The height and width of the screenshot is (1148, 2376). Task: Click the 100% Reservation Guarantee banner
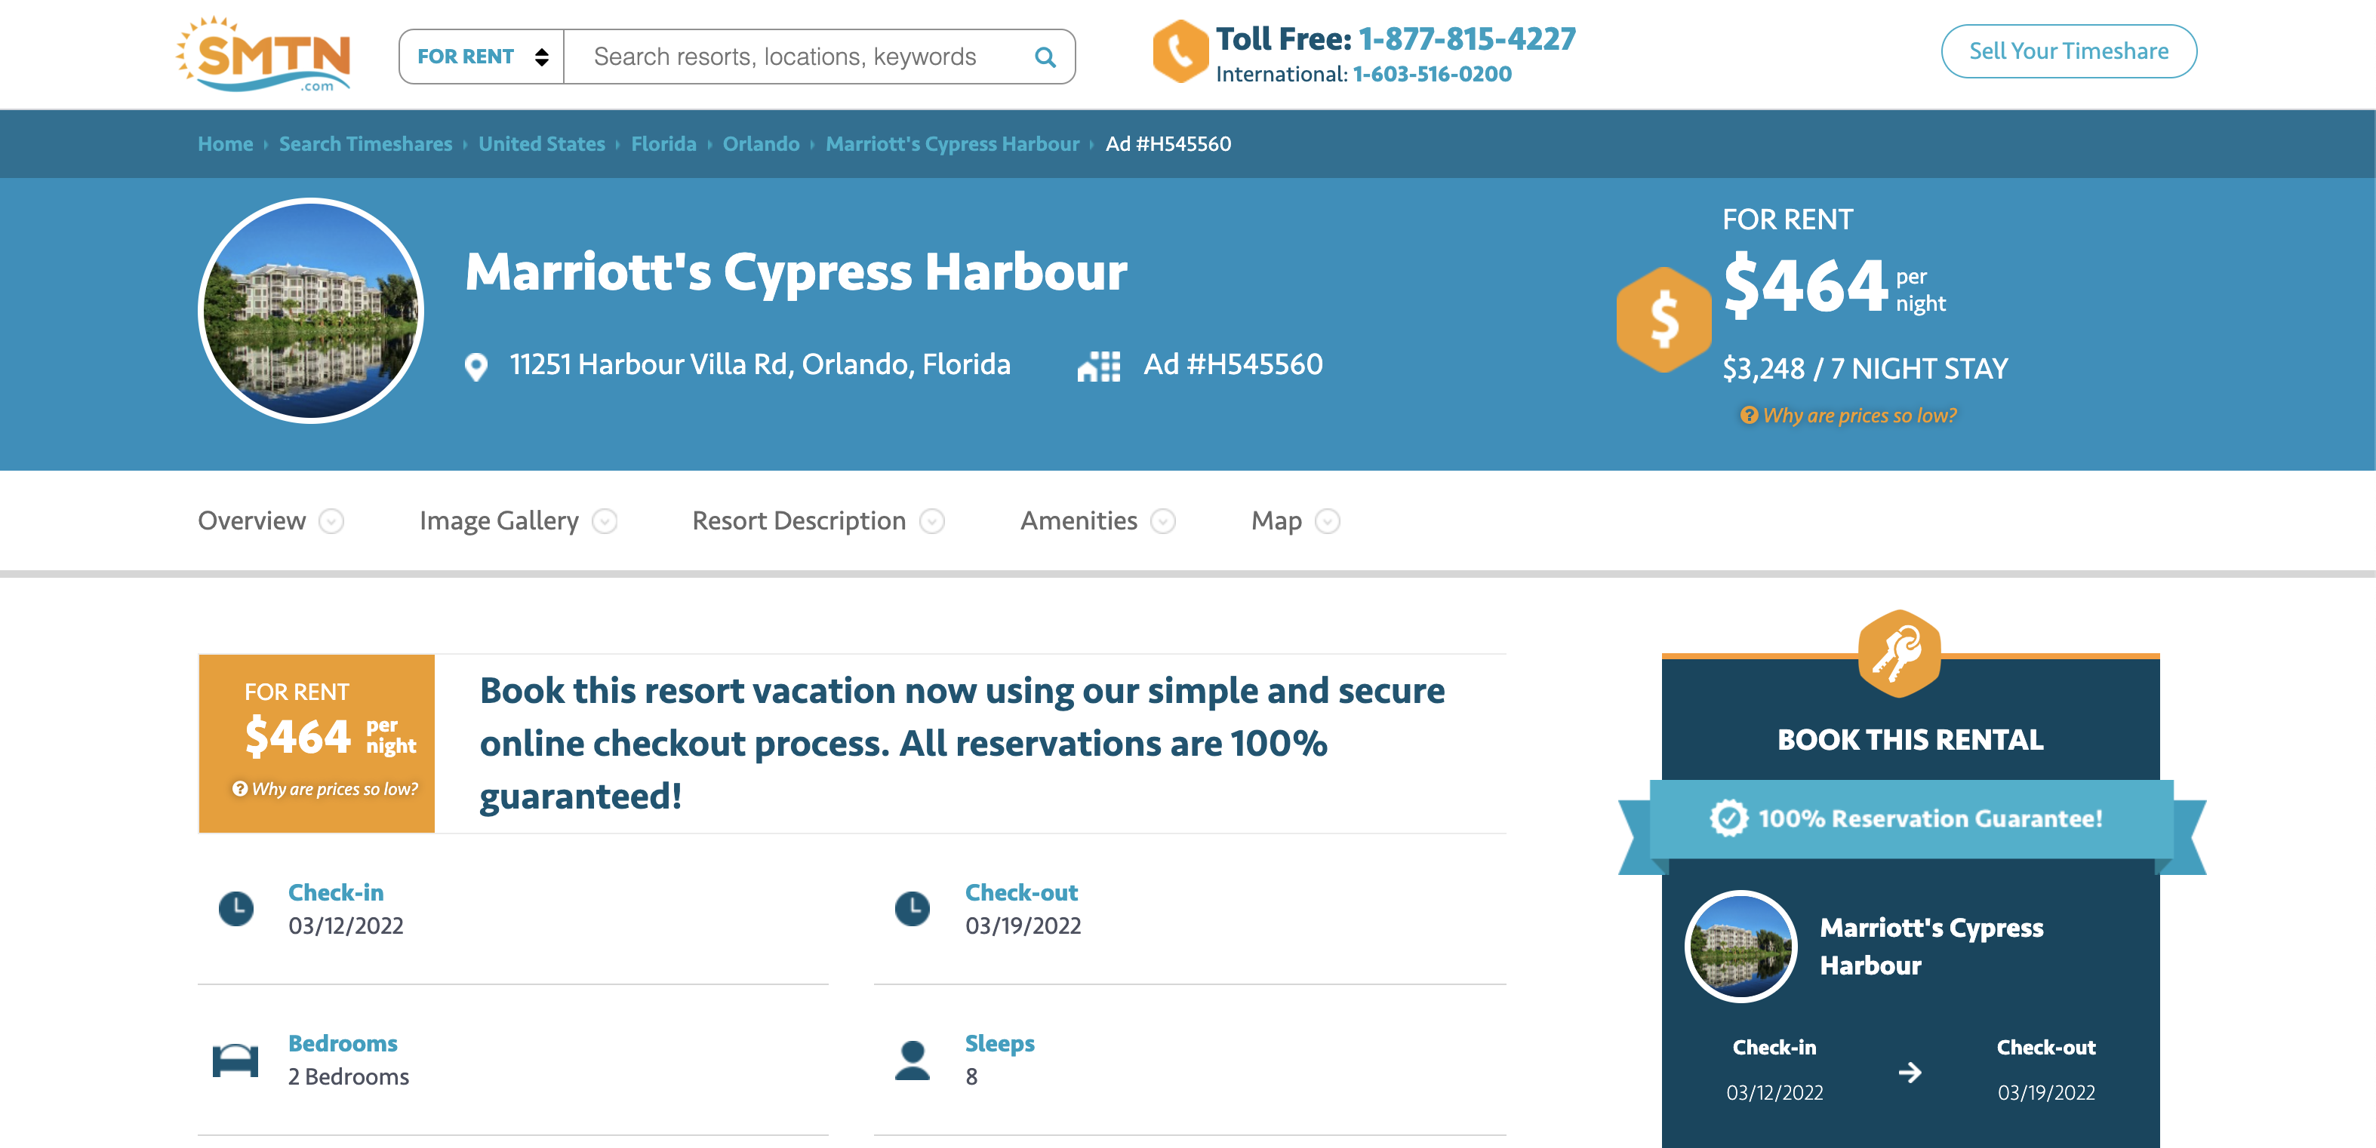(1912, 819)
